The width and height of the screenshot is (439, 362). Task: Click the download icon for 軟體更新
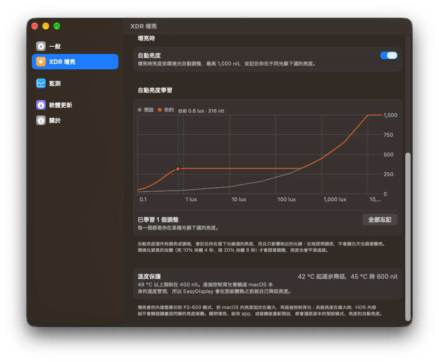tap(41, 105)
